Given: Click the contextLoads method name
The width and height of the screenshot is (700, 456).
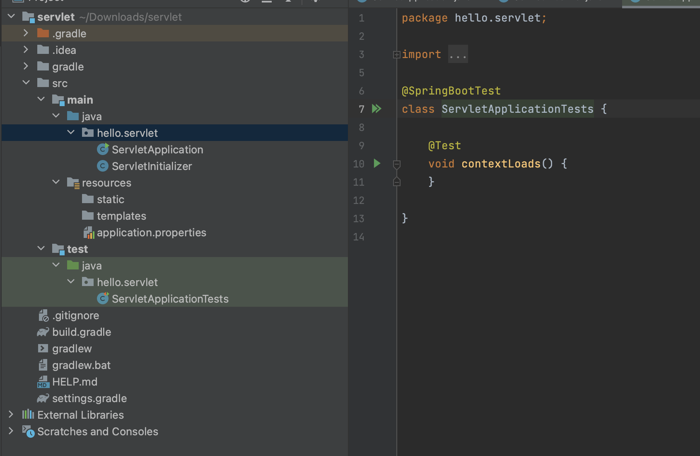Looking at the screenshot, I should [501, 164].
